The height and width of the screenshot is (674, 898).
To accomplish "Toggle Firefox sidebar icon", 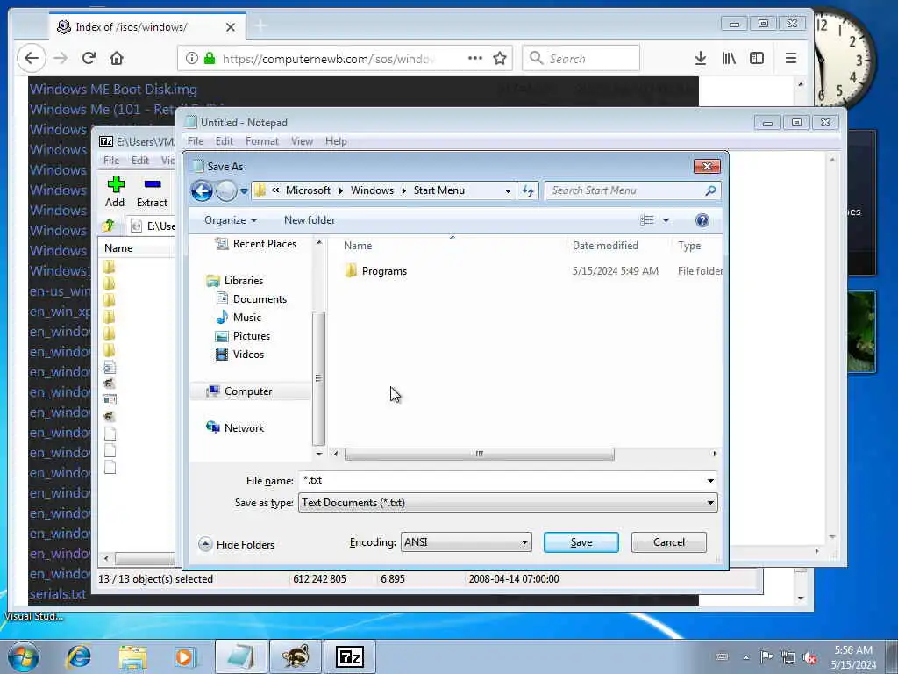I will point(757,58).
